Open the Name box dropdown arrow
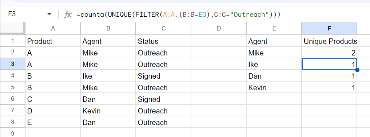The height and width of the screenshot is (137, 370). [49, 14]
